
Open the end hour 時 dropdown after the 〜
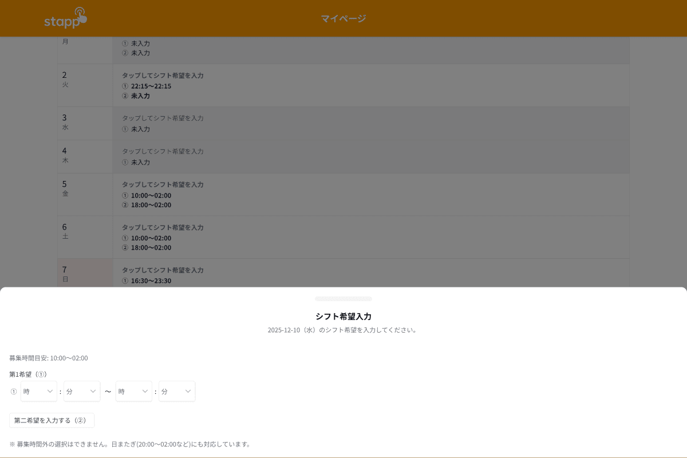[133, 392]
